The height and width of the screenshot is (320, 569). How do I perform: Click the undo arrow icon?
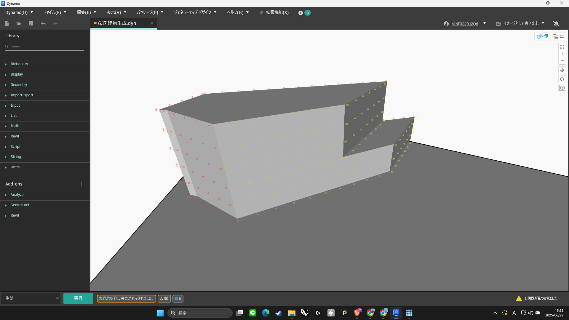(x=43, y=23)
